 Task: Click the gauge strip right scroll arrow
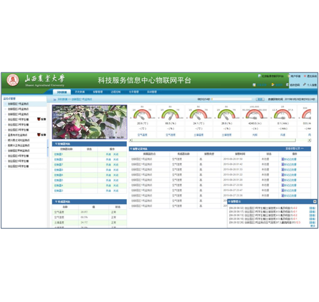click(x=309, y=140)
